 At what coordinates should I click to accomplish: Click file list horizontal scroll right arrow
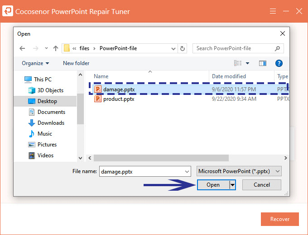click(x=285, y=158)
